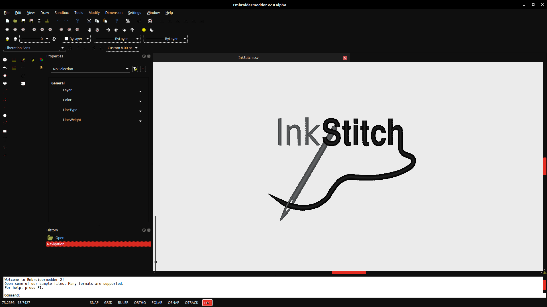
Task: Switch to night vision with the moon icon
Action: [152, 30]
